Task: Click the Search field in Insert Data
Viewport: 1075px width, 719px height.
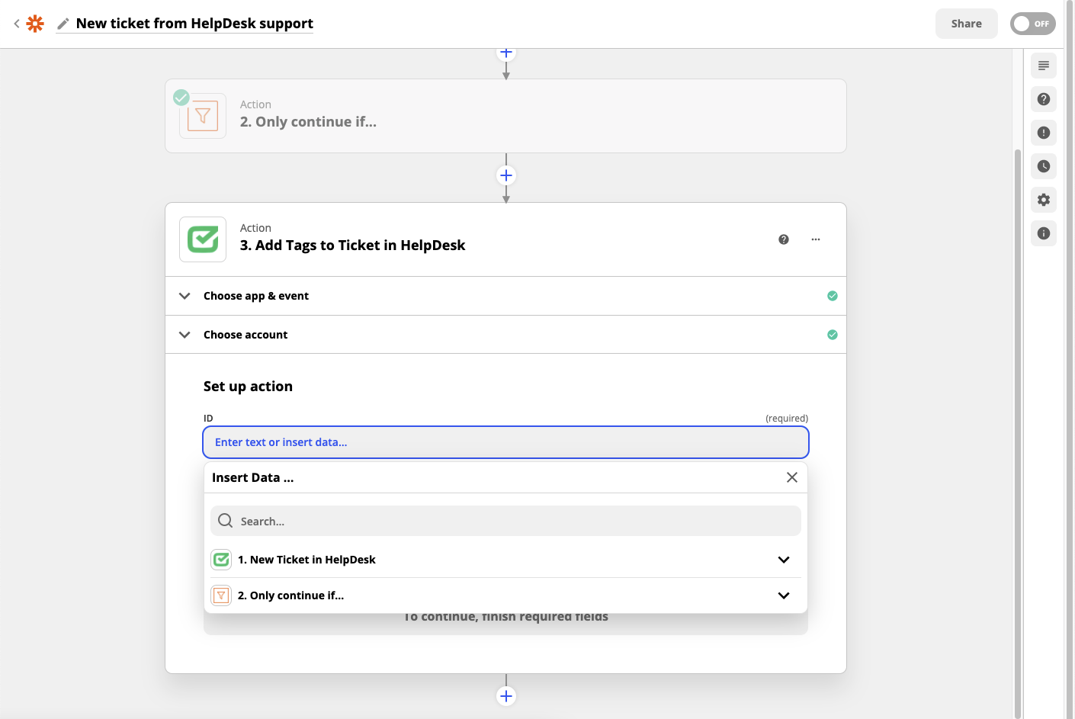Action: coord(505,522)
